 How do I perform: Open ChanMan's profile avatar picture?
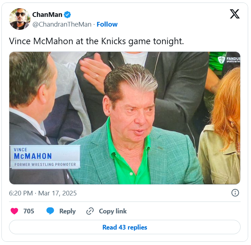coord(20,19)
